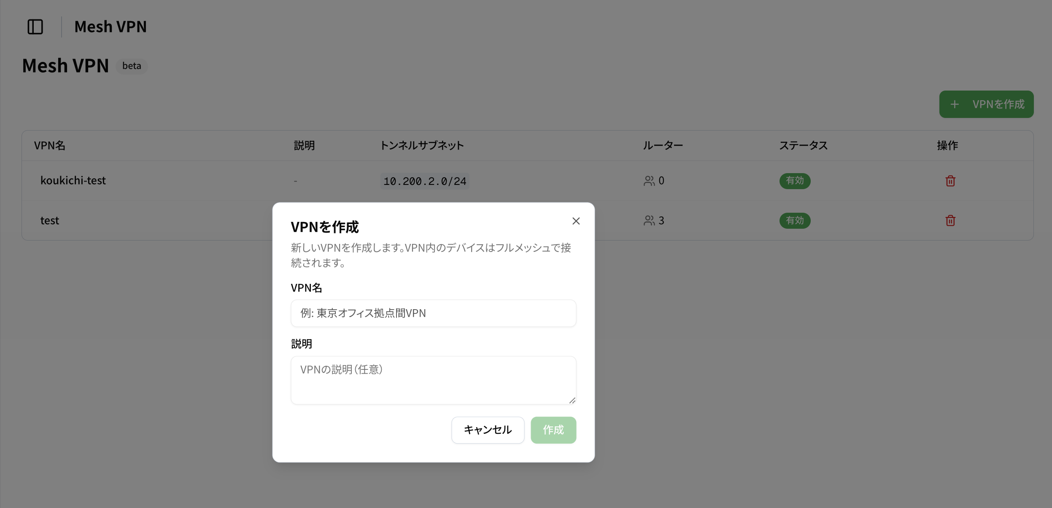Toggle the sidebar panel icon

[35, 27]
